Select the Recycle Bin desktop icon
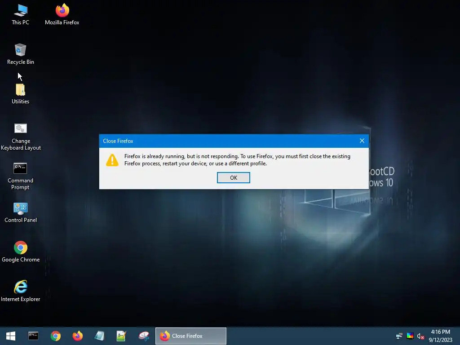The width and height of the screenshot is (460, 345). point(21,54)
